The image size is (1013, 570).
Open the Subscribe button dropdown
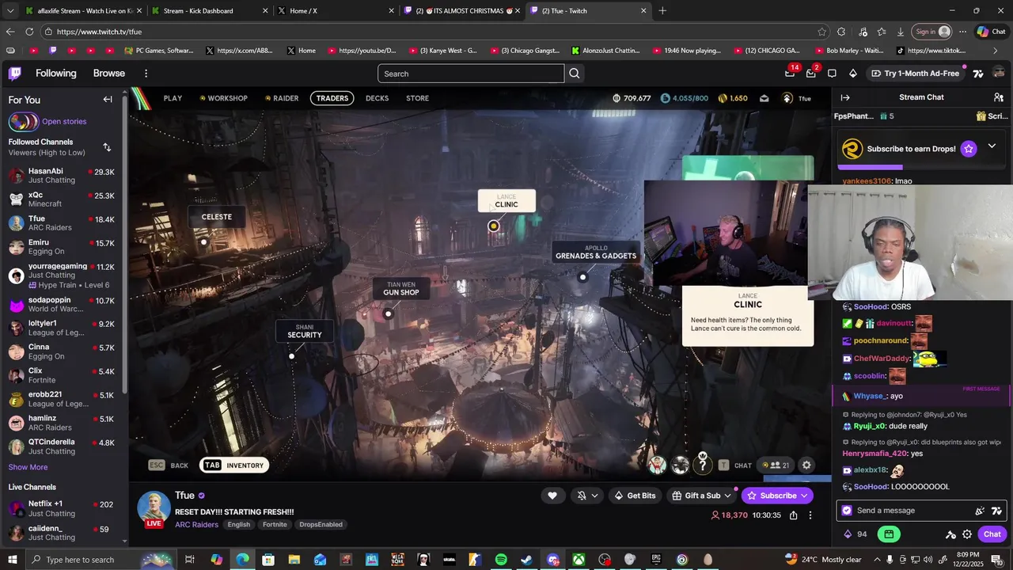click(x=804, y=496)
